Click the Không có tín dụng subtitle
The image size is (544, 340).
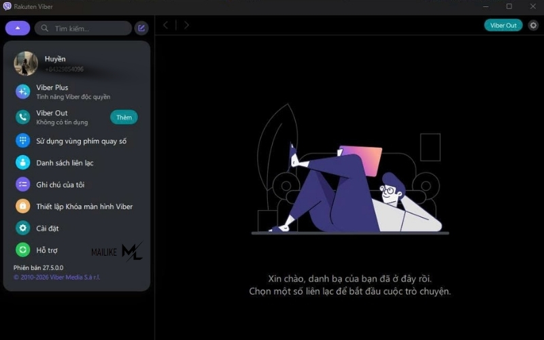point(62,122)
